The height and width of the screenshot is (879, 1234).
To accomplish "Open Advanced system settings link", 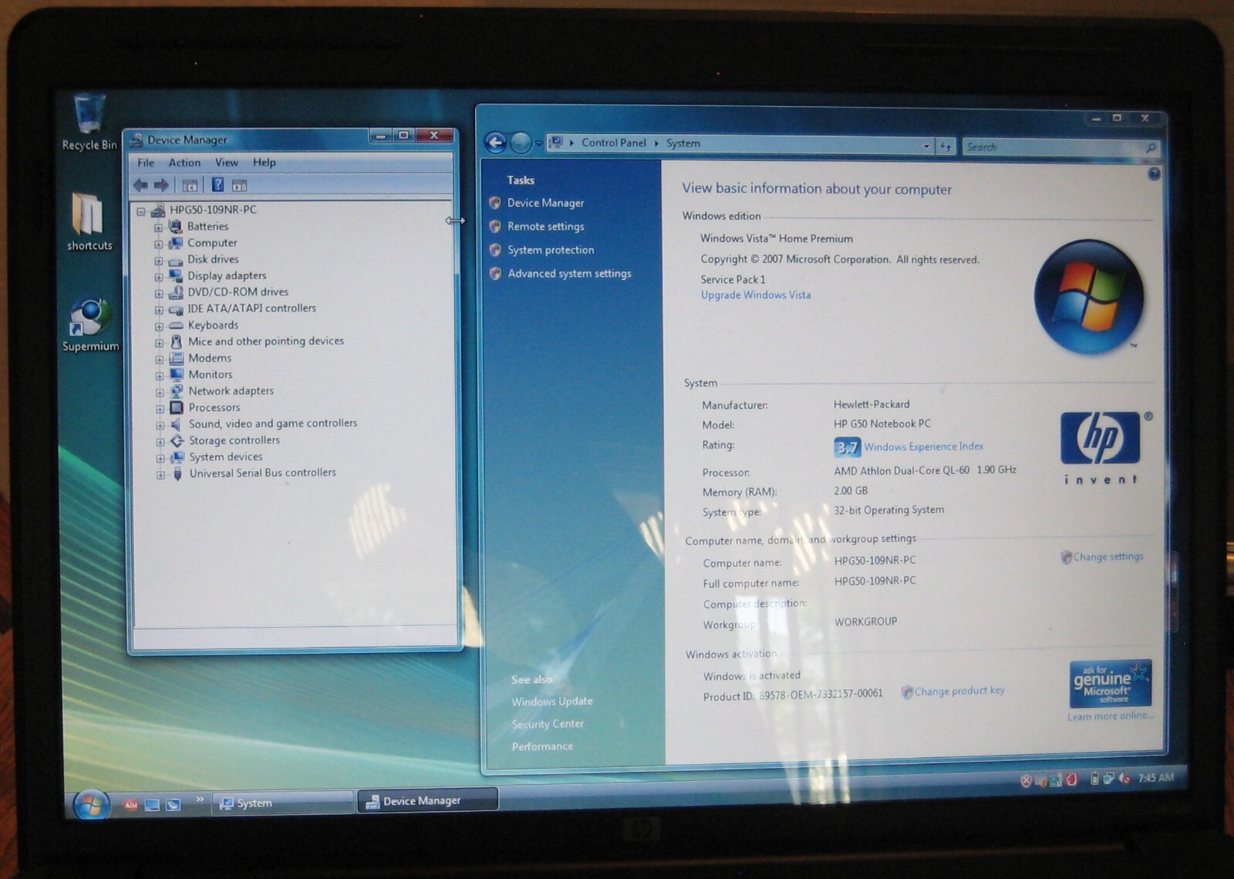I will click(569, 274).
